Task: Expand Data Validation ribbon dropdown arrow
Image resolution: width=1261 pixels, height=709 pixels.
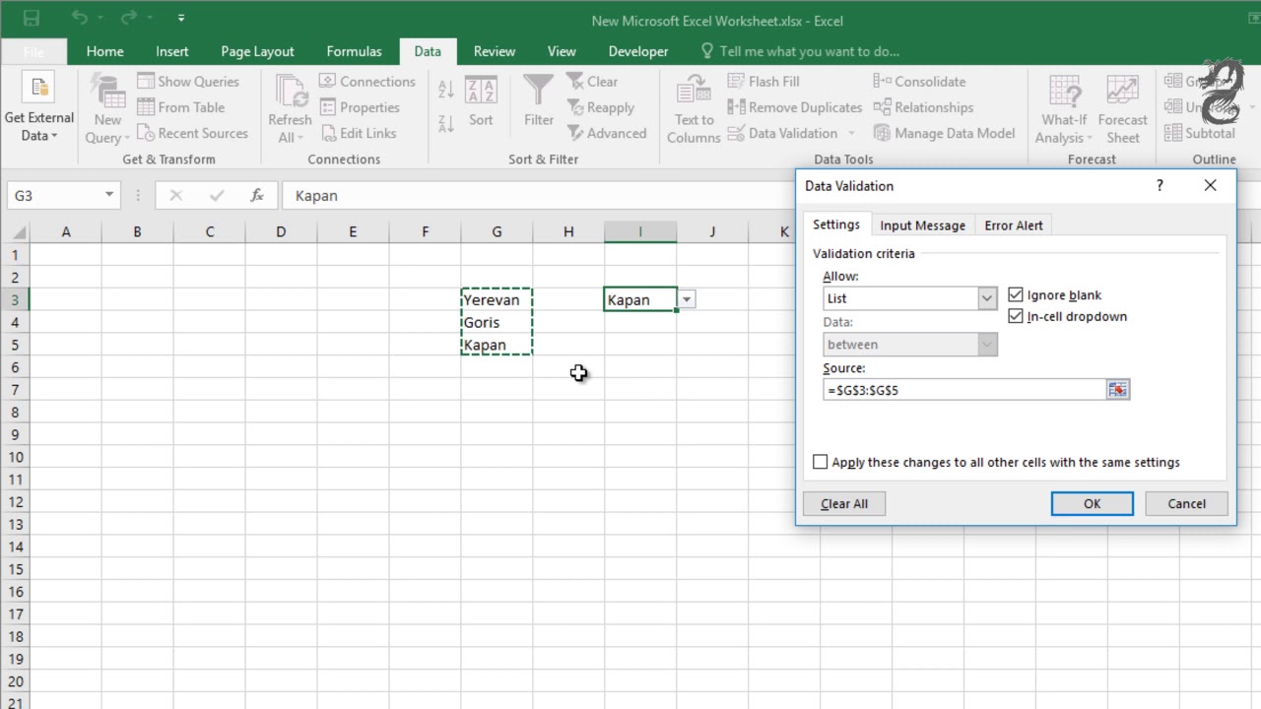Action: click(852, 133)
